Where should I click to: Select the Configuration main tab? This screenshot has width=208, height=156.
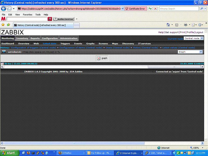[x=50, y=38]
